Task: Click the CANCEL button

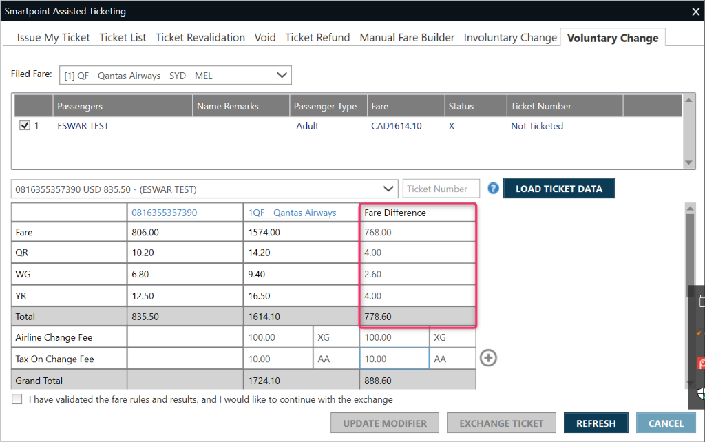Action: pos(666,423)
